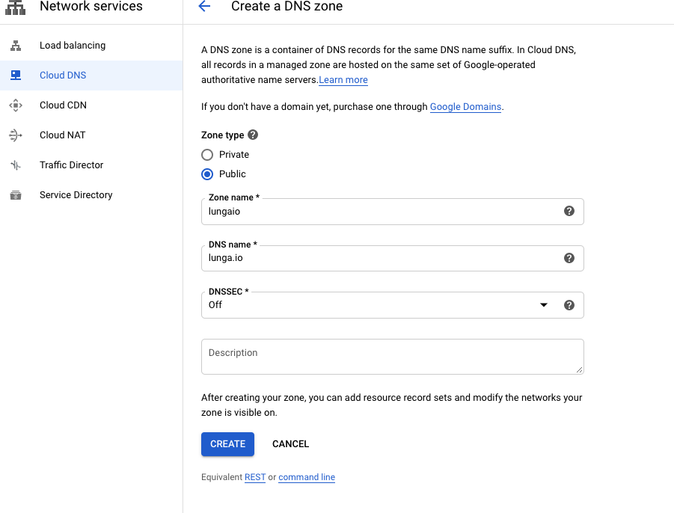The image size is (674, 513).
Task: Click the Description text area
Action: (x=393, y=357)
